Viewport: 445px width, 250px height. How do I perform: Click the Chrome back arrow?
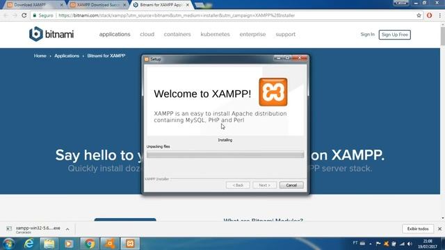(6, 15)
